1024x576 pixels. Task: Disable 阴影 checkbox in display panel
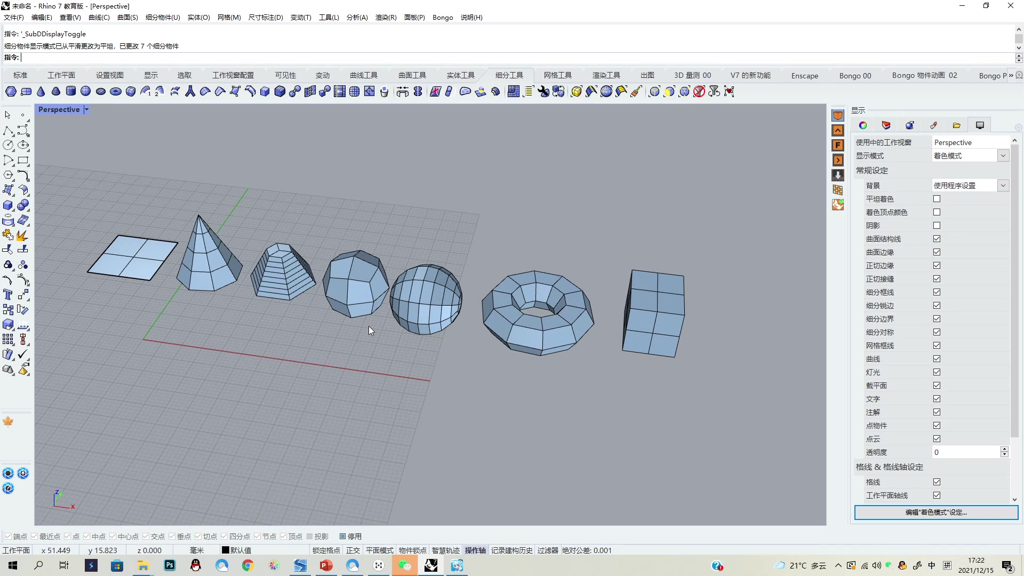point(937,225)
